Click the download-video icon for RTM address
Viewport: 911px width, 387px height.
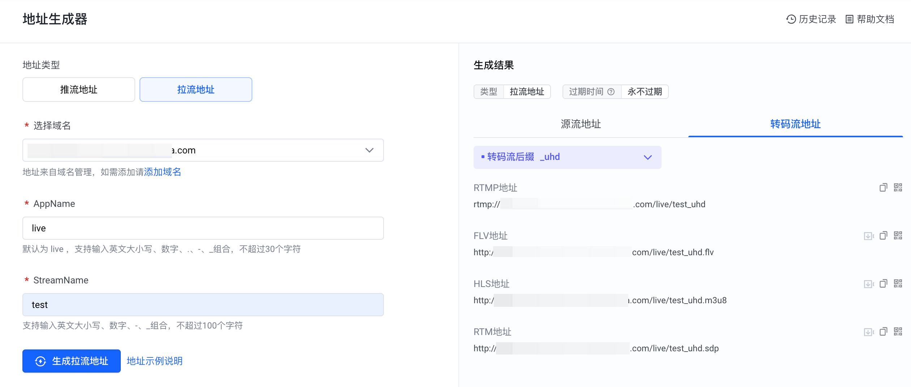click(x=869, y=332)
